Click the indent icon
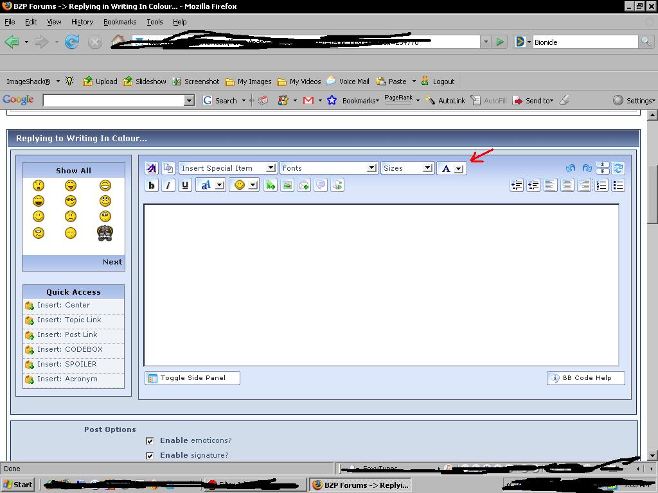 tap(533, 185)
